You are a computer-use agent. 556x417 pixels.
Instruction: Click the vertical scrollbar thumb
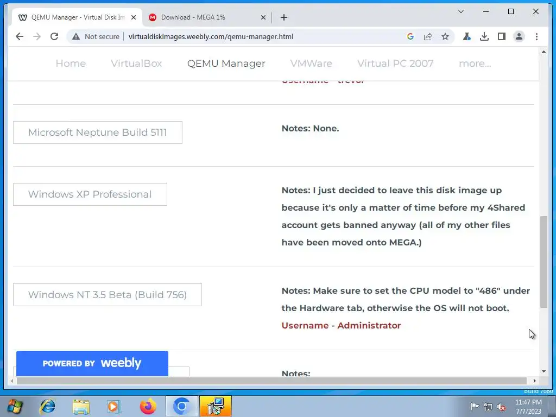544,261
